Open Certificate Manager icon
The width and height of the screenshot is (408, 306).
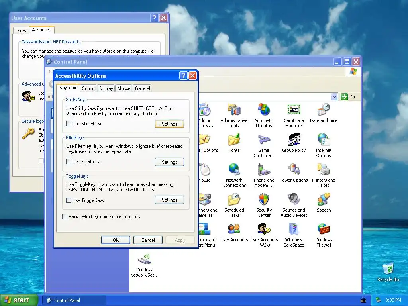point(294,115)
